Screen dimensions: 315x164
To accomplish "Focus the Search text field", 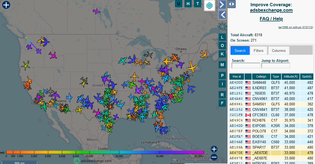I will [x=246, y=66].
